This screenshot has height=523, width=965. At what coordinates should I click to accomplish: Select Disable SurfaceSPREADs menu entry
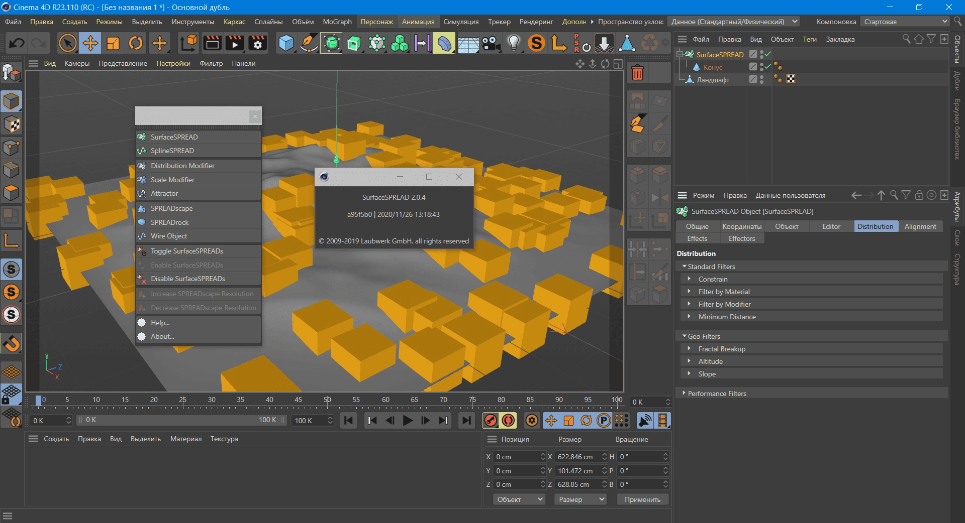coord(198,279)
